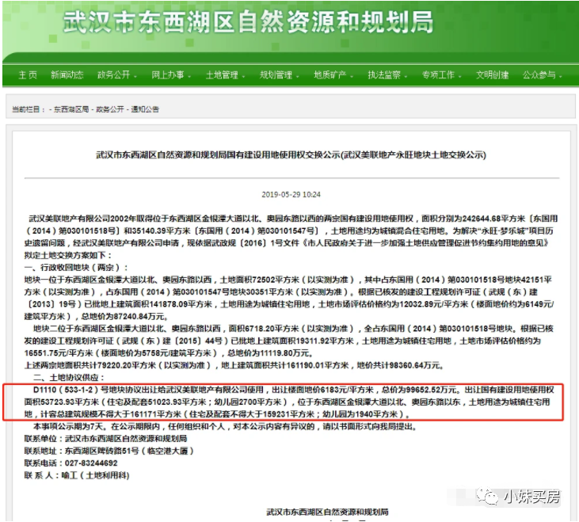The image size is (579, 522).
Task: Expand the arrow beside 执法监察
Action: (x=406, y=76)
